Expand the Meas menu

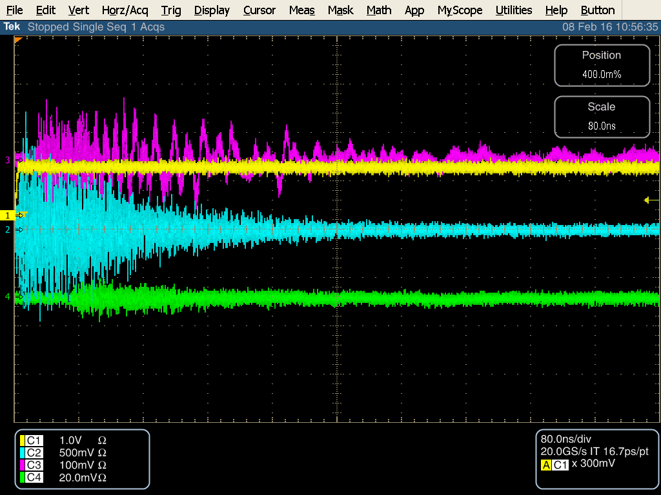[301, 10]
